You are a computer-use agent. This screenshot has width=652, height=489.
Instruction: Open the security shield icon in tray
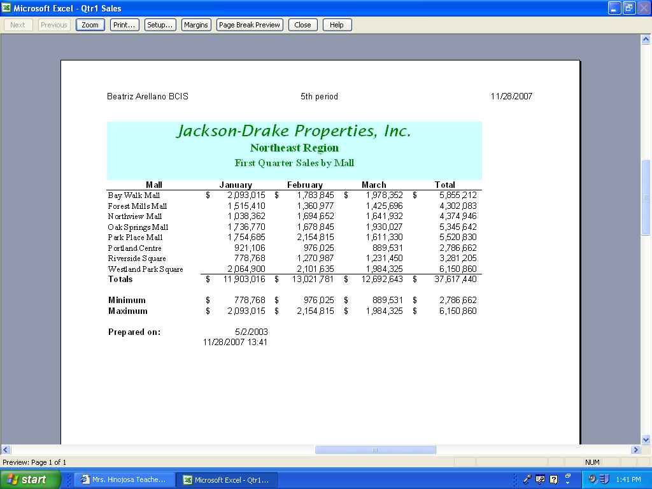(x=604, y=479)
